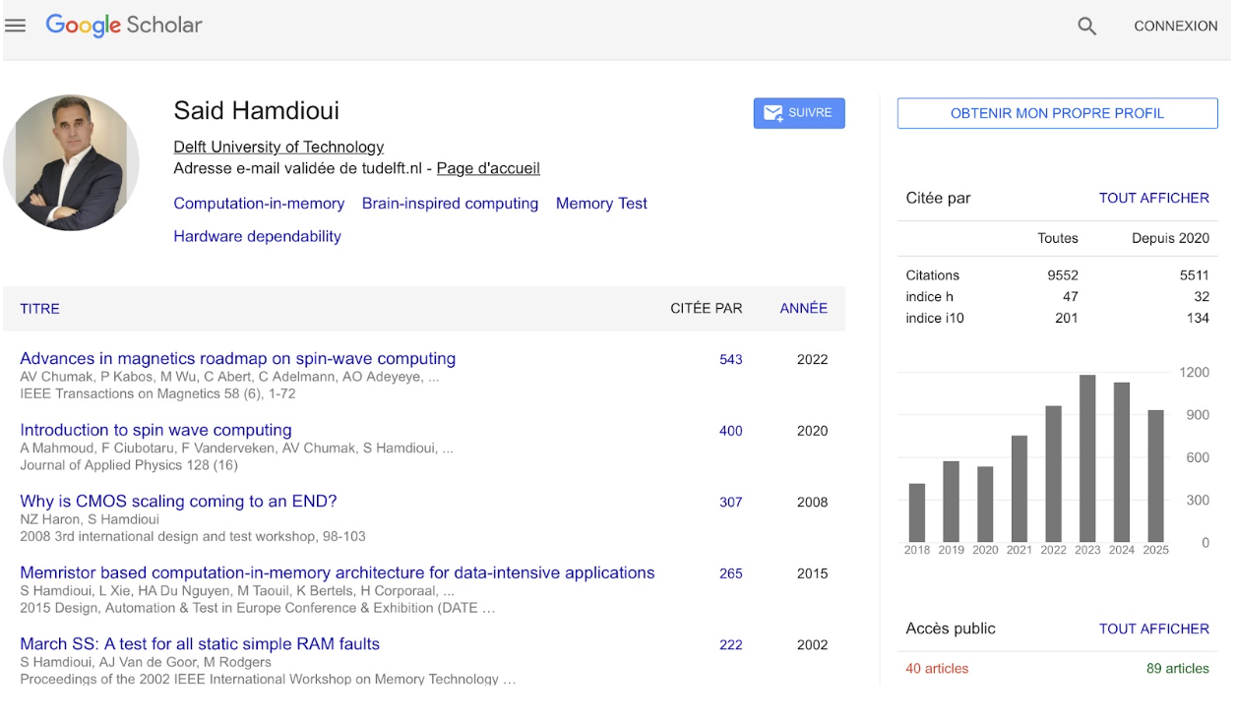
Task: Expand Citée par with TOUT AFFICHER
Action: (x=1153, y=198)
